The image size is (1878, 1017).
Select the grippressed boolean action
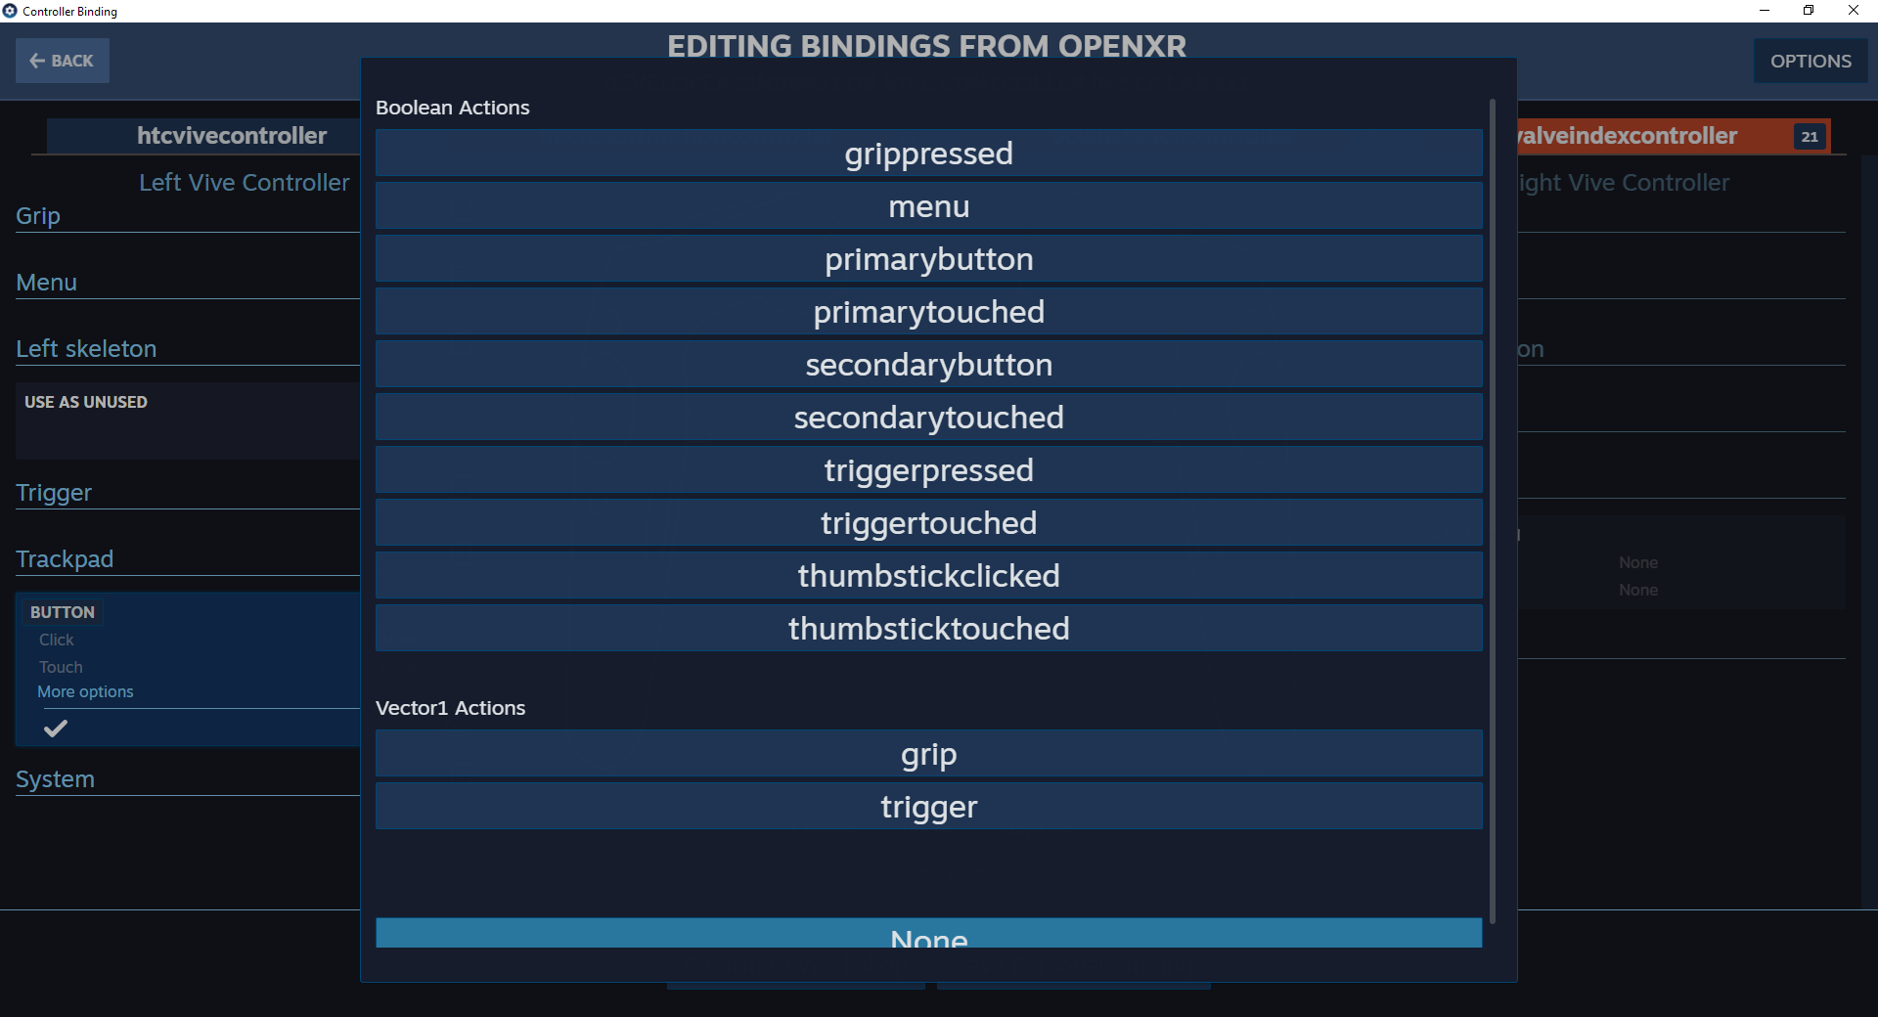coord(928,154)
